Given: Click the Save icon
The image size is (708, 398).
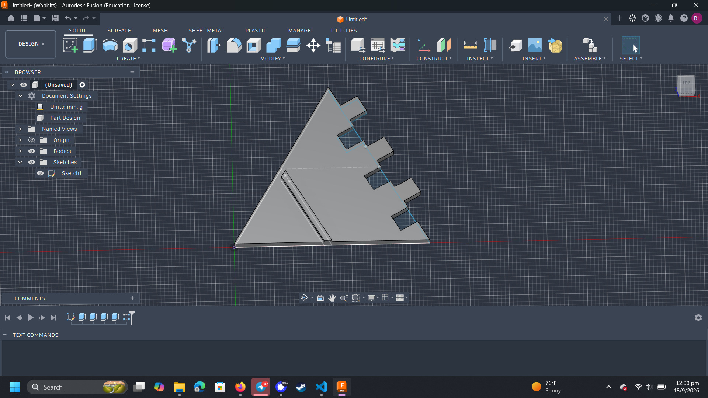Looking at the screenshot, I should click(55, 18).
